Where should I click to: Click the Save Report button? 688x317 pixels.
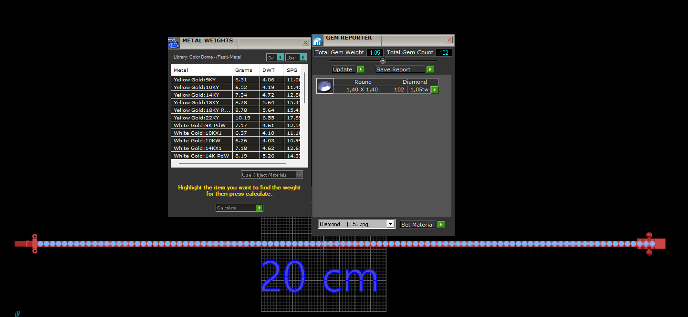point(405,69)
